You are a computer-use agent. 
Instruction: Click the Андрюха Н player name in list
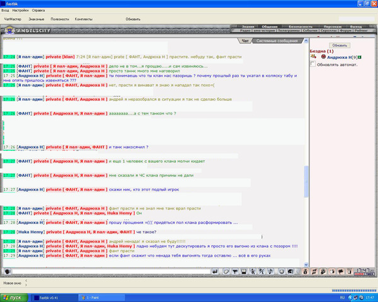click(339, 57)
